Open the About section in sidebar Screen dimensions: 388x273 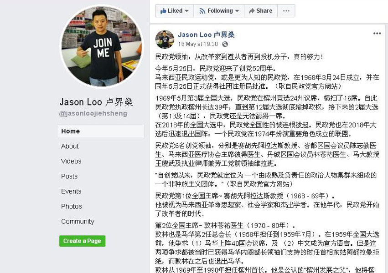pos(70,146)
